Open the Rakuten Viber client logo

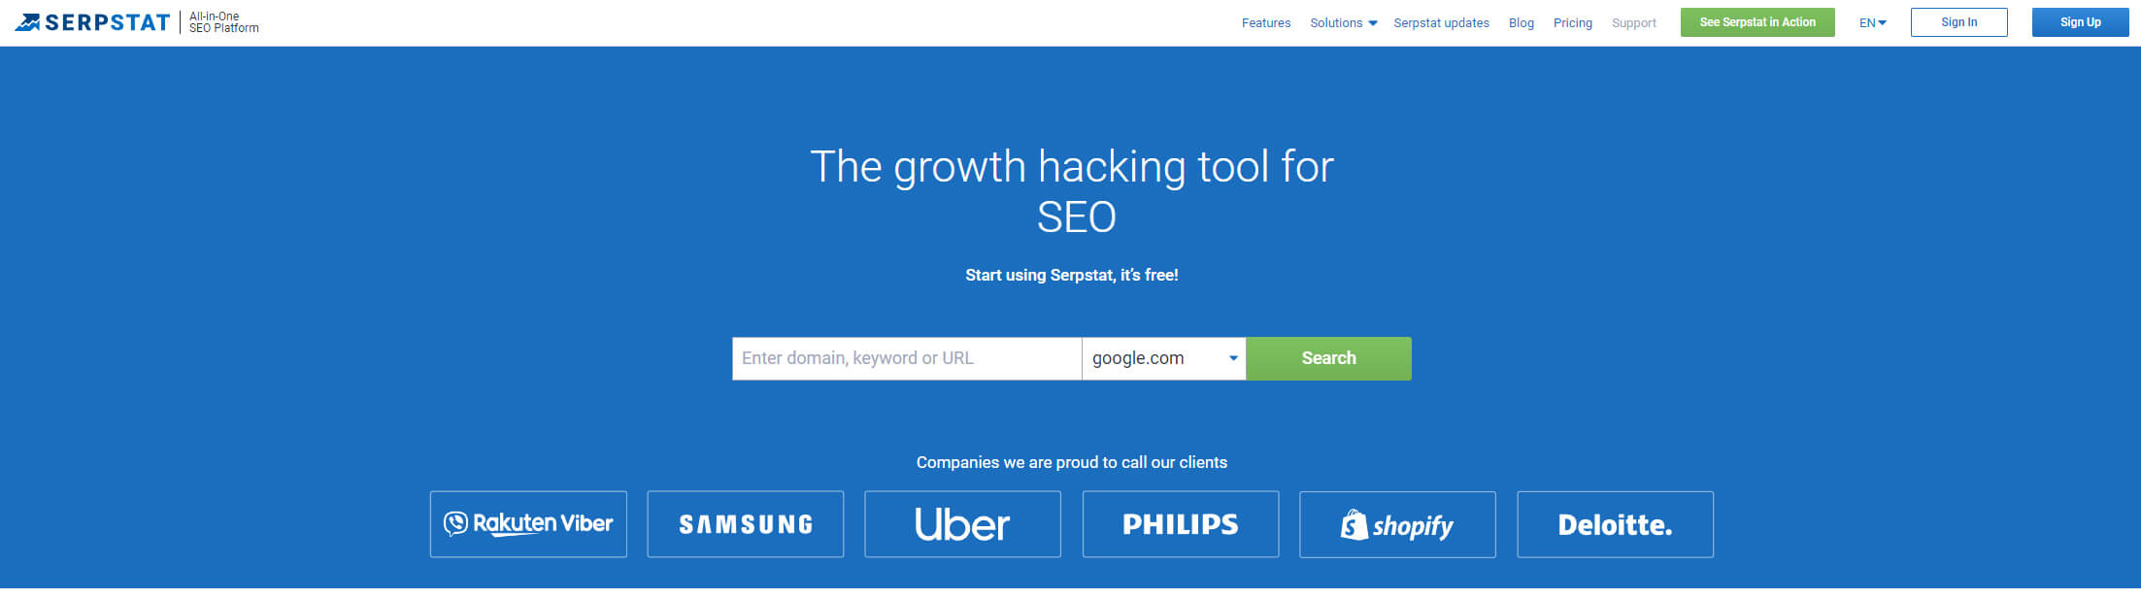[x=528, y=524]
